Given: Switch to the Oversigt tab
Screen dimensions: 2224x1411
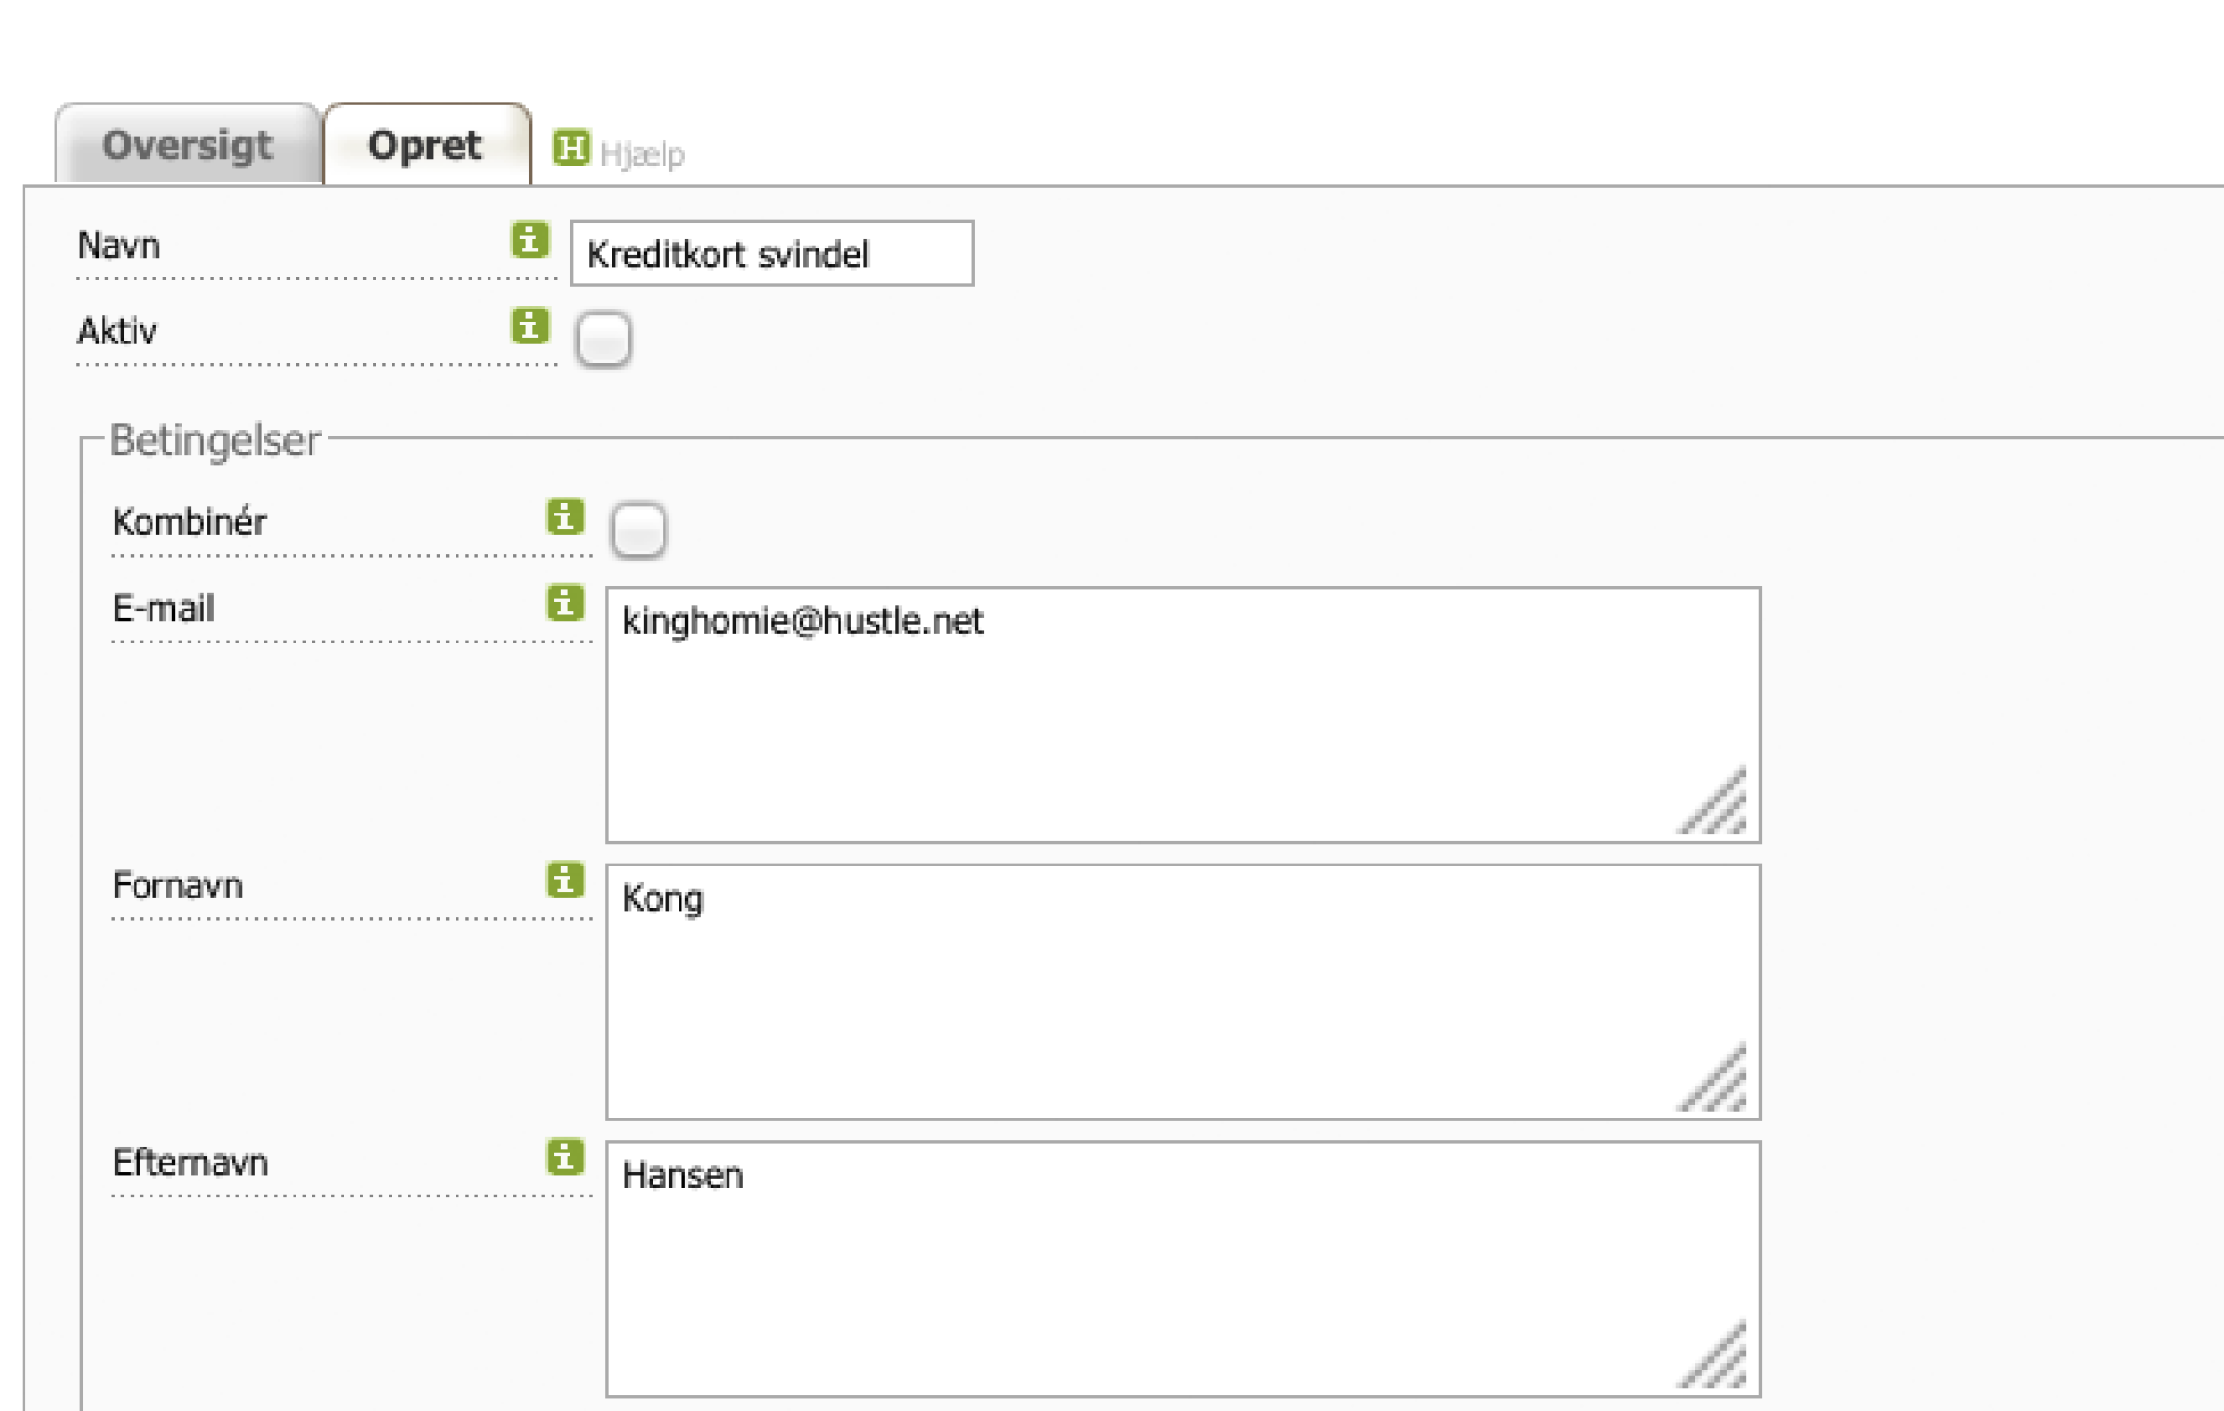Looking at the screenshot, I should tap(188, 144).
